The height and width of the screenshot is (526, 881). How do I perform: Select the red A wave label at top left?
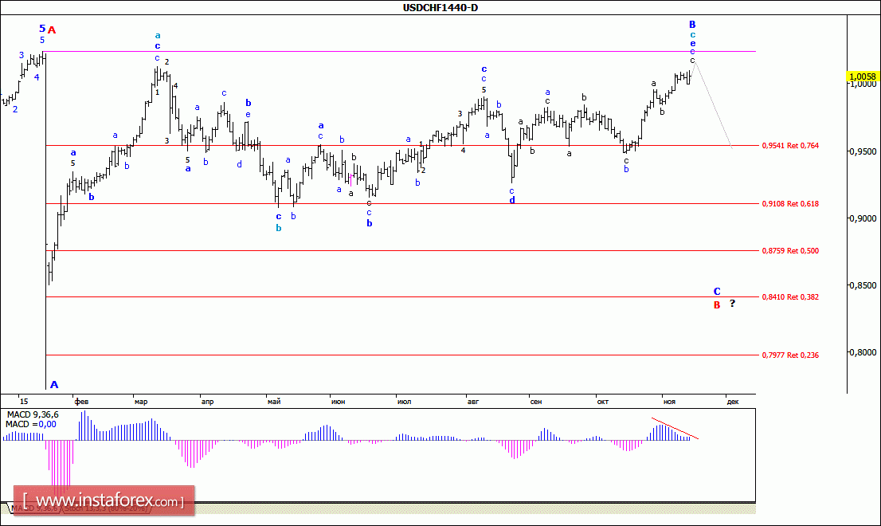(x=52, y=30)
